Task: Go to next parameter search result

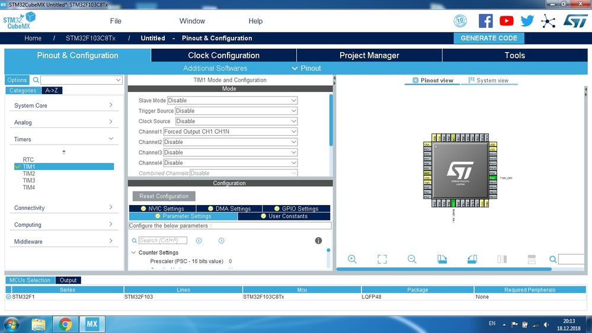Action: click(x=221, y=241)
